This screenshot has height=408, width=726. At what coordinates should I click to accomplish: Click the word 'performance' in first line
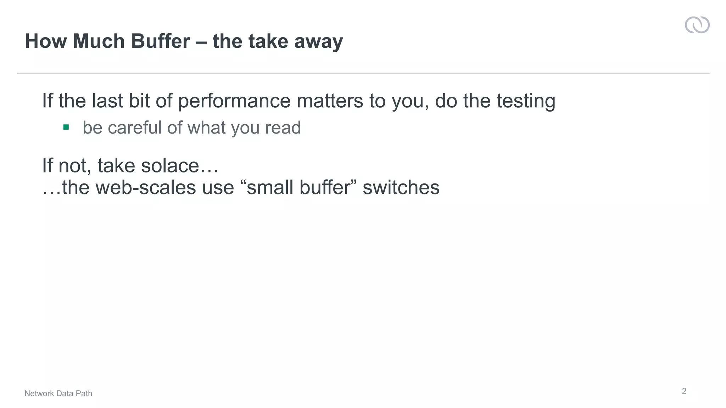234,101
